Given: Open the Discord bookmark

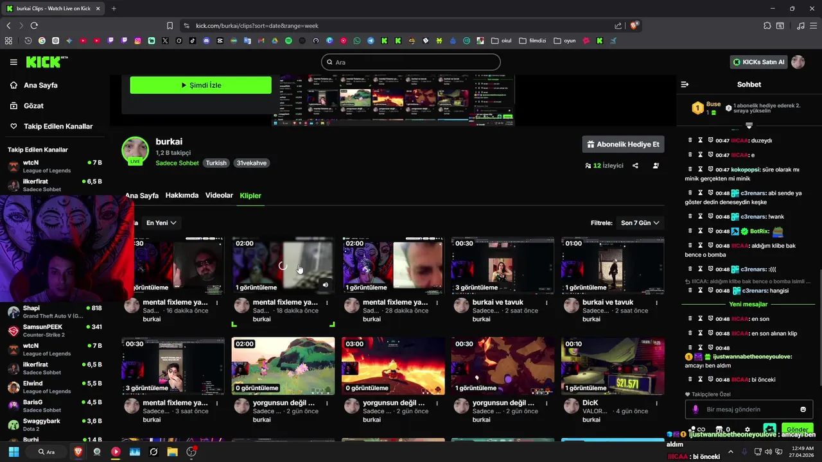Looking at the screenshot, I should pyautogui.click(x=206, y=40).
